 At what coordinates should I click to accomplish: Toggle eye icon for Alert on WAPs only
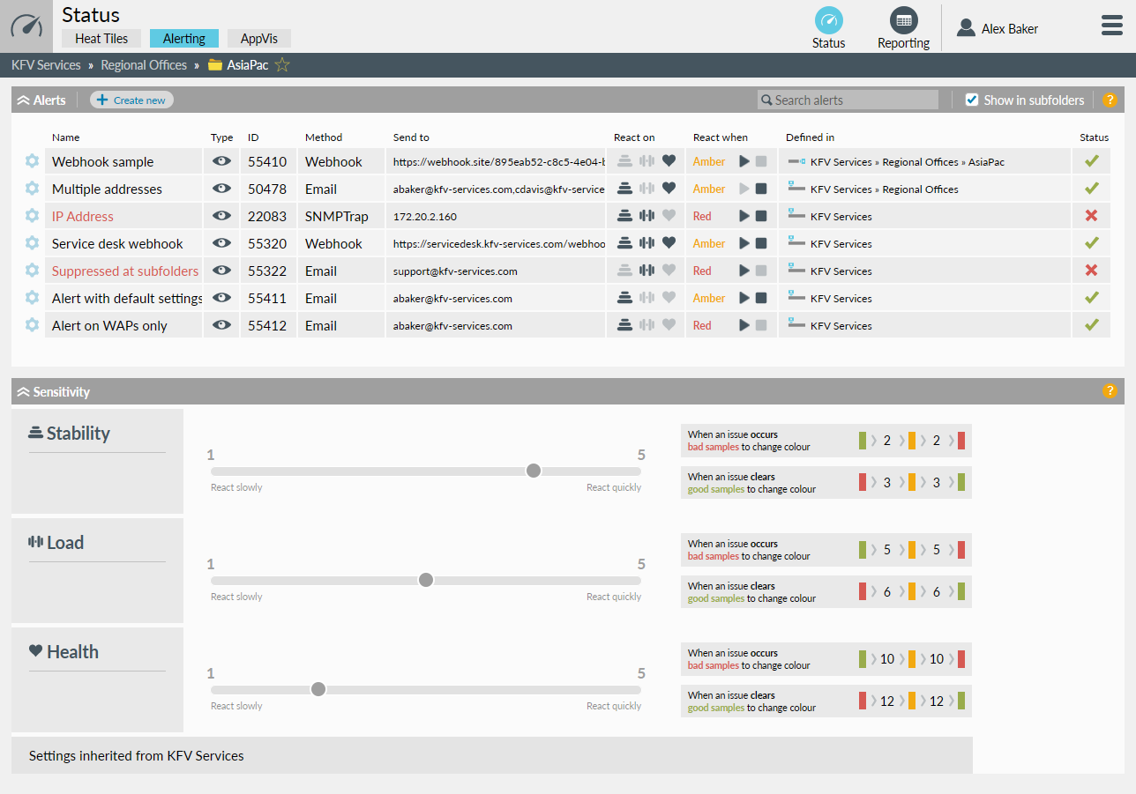pos(222,325)
